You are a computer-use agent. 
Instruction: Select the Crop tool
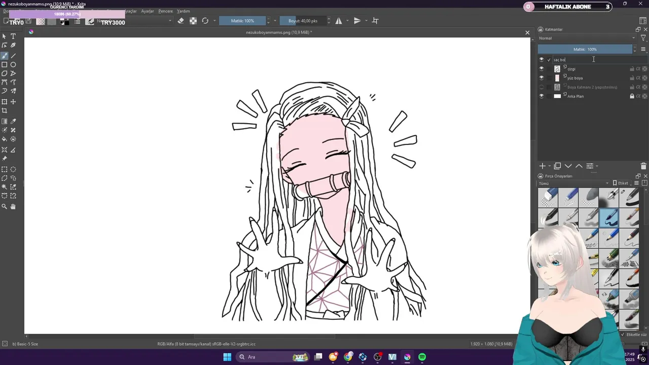coord(5,111)
